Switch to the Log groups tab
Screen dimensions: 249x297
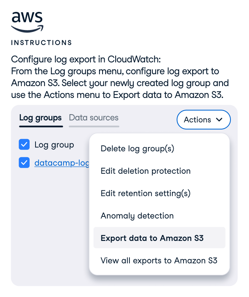pyautogui.click(x=40, y=118)
